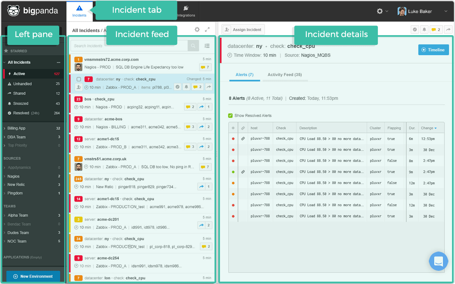Click the Assign Incident button

244,29
